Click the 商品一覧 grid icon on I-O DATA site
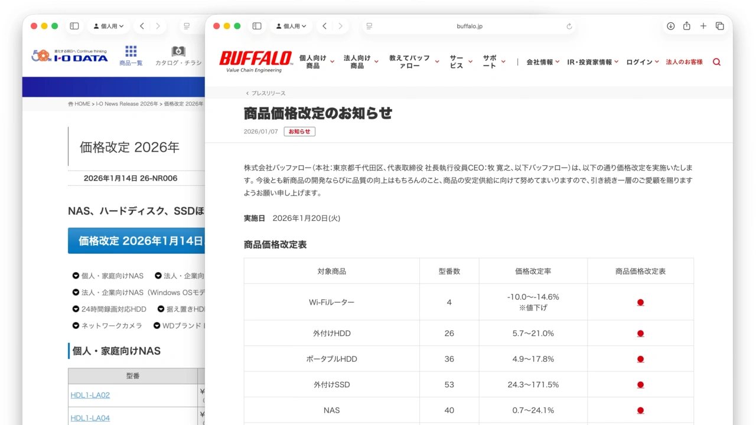This screenshot has width=756, height=425. point(130,53)
